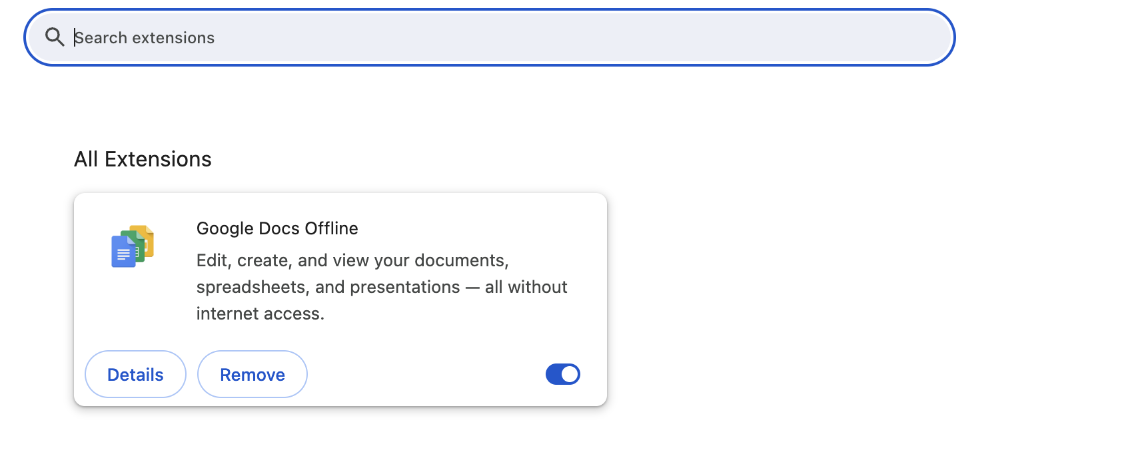The width and height of the screenshot is (1122, 470).
Task: Click the Google Docs Offline extension icon
Action: click(x=133, y=246)
